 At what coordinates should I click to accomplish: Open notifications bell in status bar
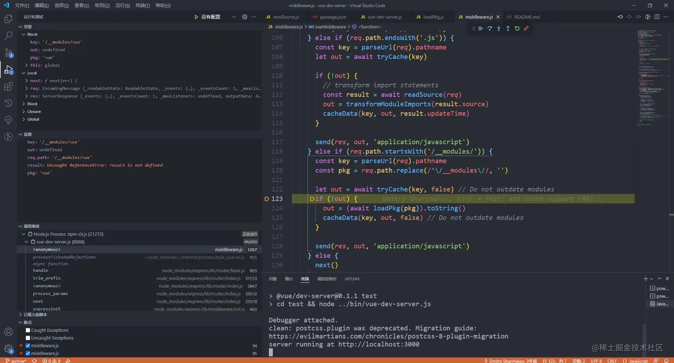point(666,360)
